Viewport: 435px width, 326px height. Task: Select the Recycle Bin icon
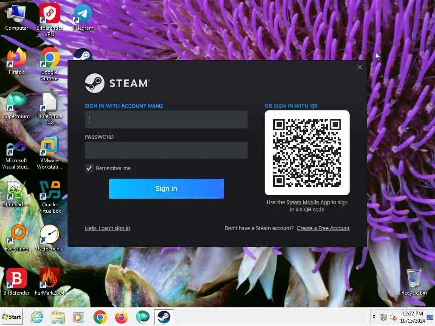tap(414, 282)
